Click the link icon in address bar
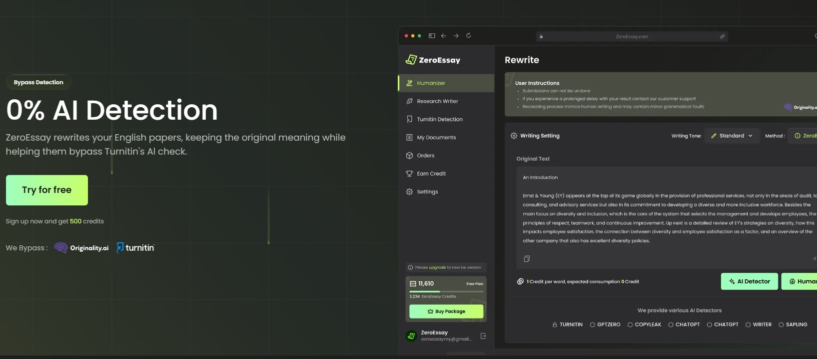Image resolution: width=817 pixels, height=359 pixels. pos(722,36)
